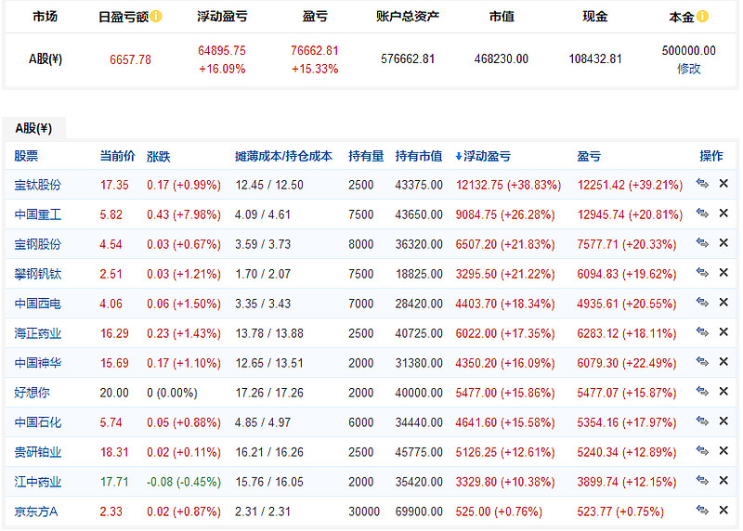
Task: Open the 中国神华 stock link
Action: click(38, 363)
